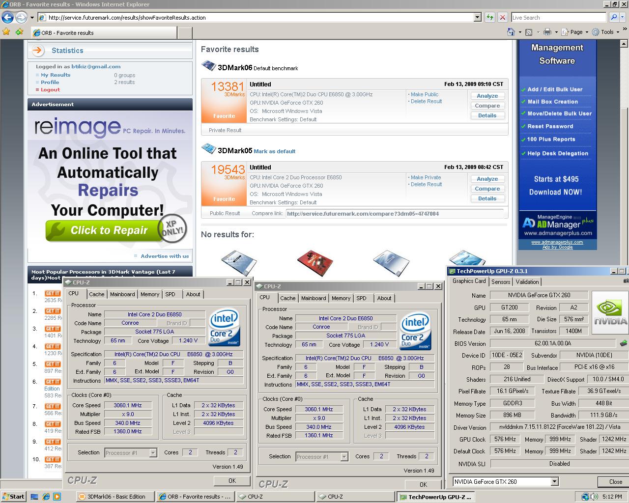Open the Tools gear menu

(605, 32)
